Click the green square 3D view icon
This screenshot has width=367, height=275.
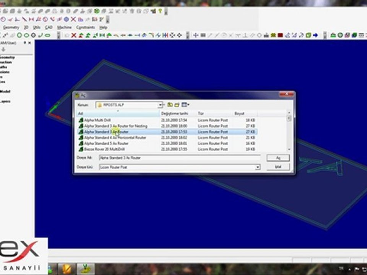(309, 35)
